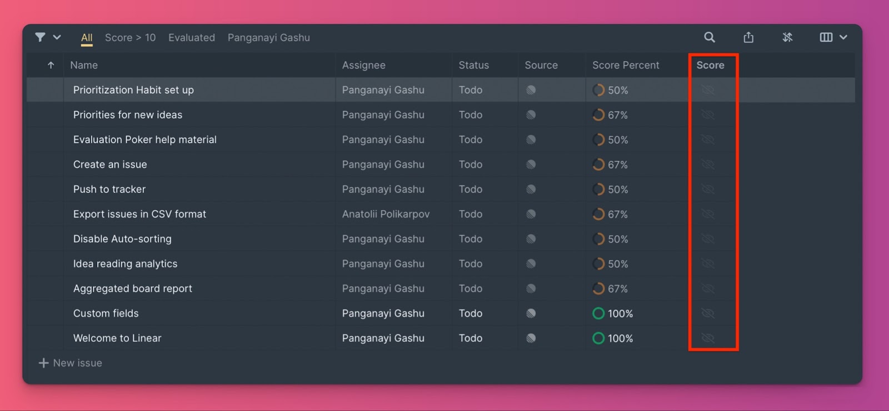Click the disable auto-sorting icon in toolbar
This screenshot has width=889, height=411.
787,37
